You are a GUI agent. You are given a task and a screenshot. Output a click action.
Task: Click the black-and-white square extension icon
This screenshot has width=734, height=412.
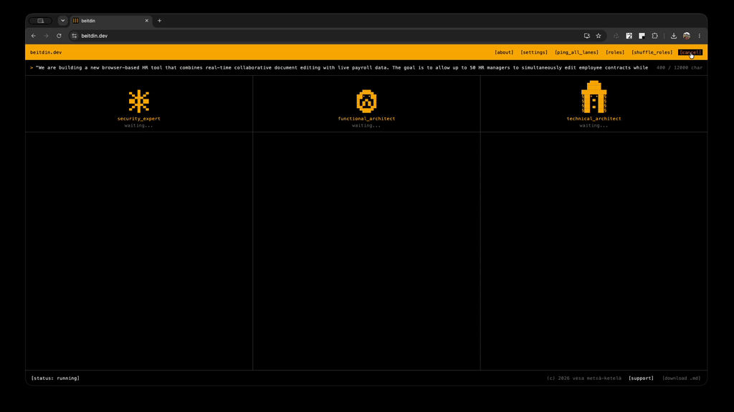pyautogui.click(x=642, y=36)
